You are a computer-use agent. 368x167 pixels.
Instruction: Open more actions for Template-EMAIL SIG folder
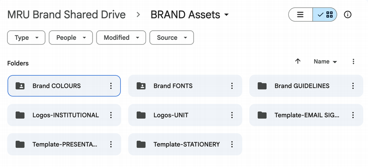click(353, 115)
